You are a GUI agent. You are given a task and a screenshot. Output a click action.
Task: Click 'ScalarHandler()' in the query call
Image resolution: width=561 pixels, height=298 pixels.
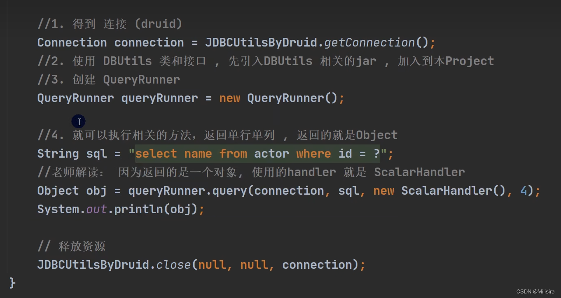pyautogui.click(x=453, y=191)
